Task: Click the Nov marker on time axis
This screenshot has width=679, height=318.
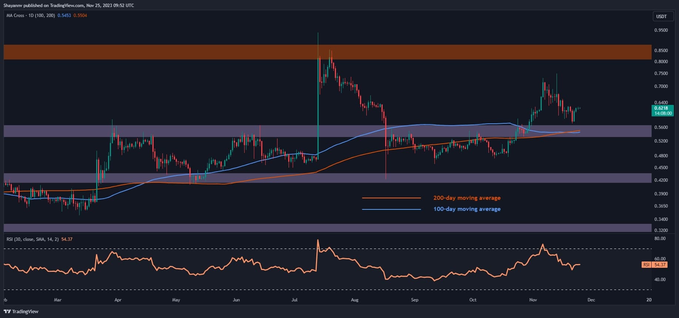Action: click(533, 300)
